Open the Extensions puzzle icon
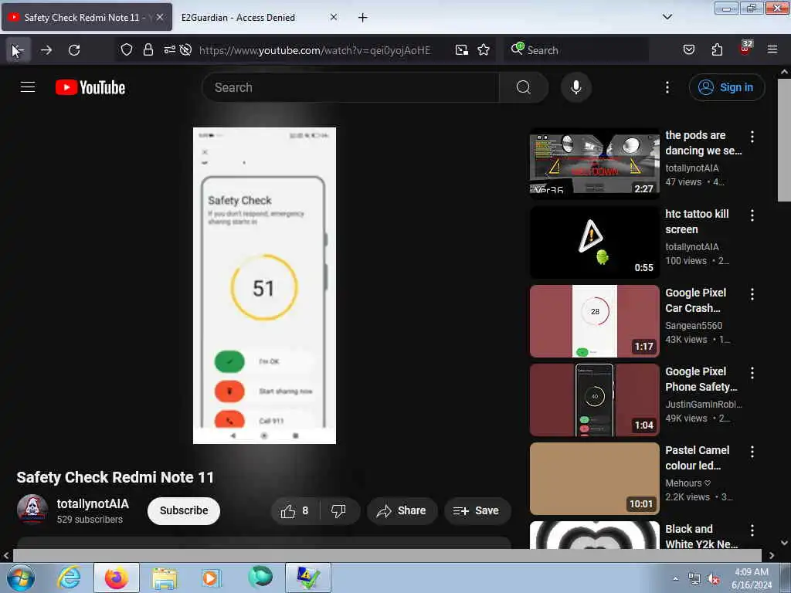The height and width of the screenshot is (593, 791). coord(717,49)
